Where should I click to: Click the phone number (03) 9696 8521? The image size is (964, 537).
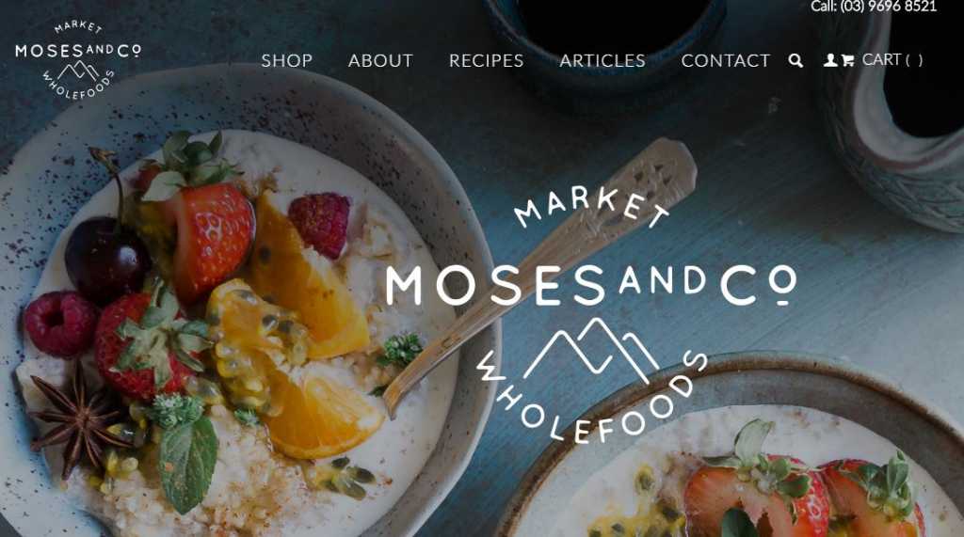[x=889, y=7]
